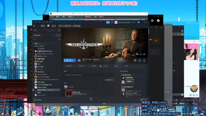This screenshot has height=116, width=206.
Task: Open Dread Hunger manage gear icon
Action: pos(135,60)
